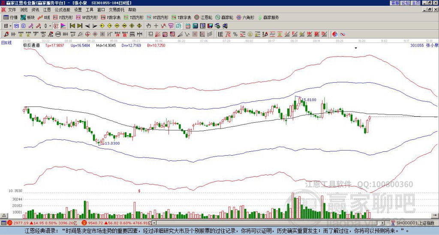
Task: Open the 六角形 hexagon tool
Action: (246, 17)
